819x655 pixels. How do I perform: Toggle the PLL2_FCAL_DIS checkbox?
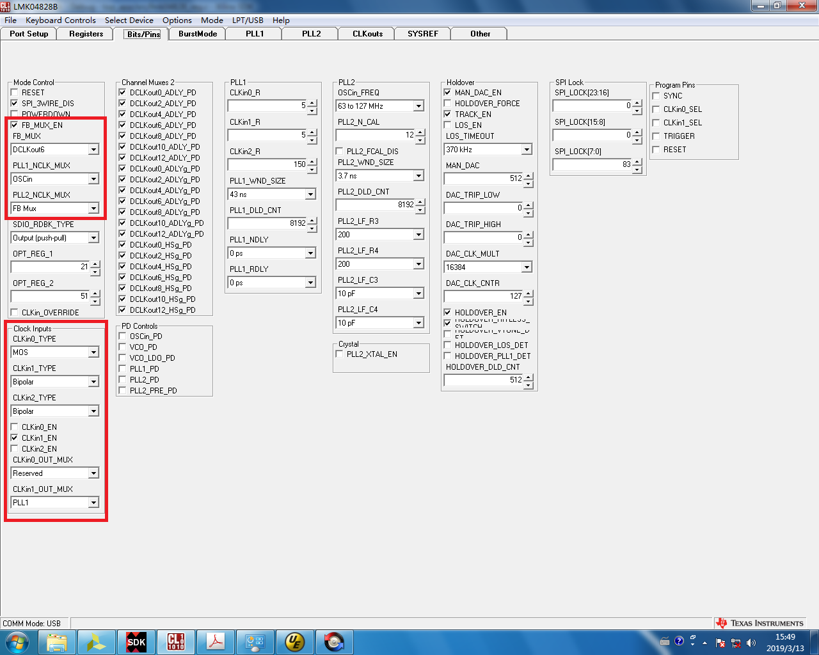[340, 151]
